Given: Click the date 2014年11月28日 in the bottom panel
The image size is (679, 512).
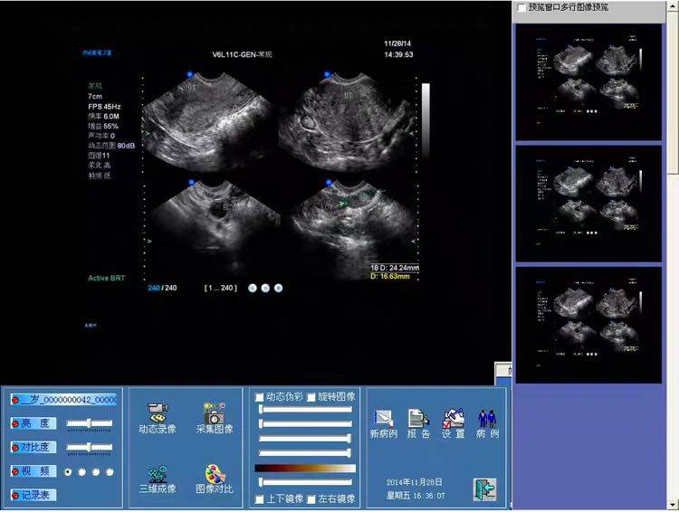Looking at the screenshot, I should click(414, 482).
